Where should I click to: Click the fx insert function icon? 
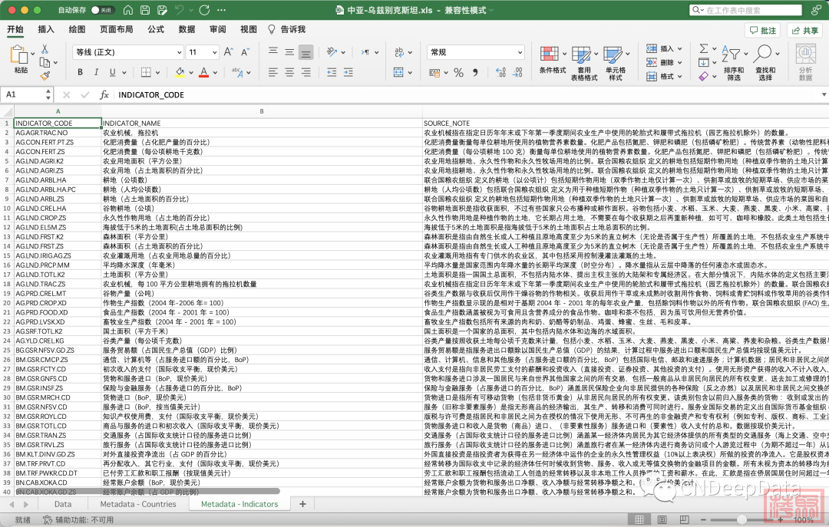click(x=104, y=94)
